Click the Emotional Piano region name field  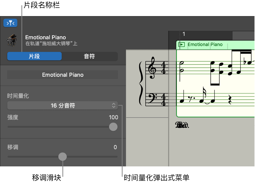click(x=62, y=75)
